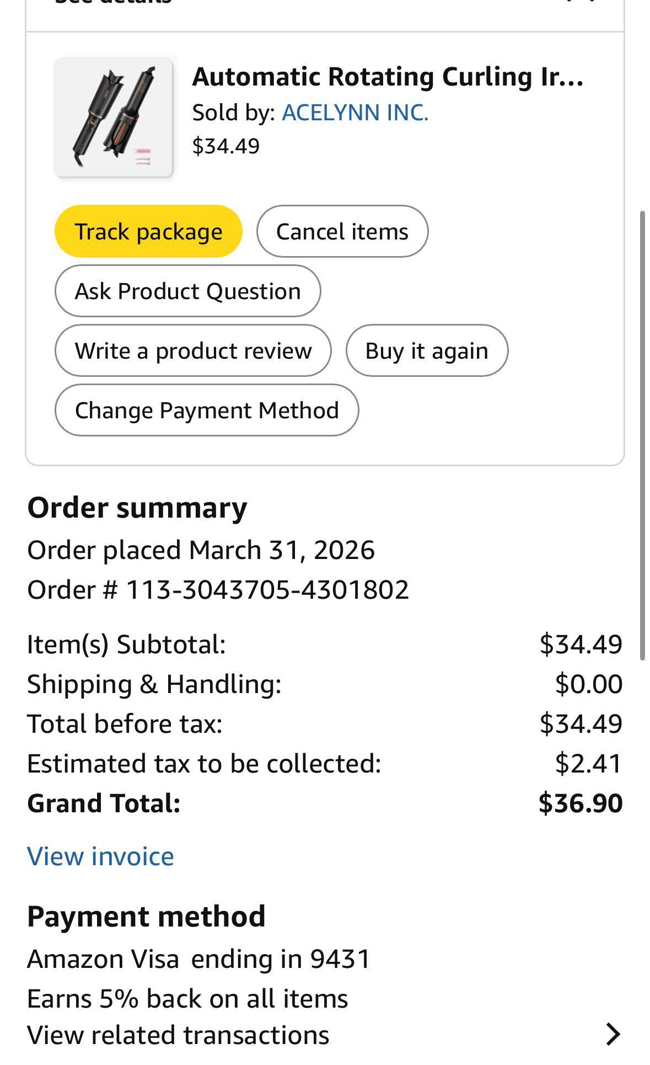Choose Write a product review
Screen dimensions: 650x1065
(193, 350)
